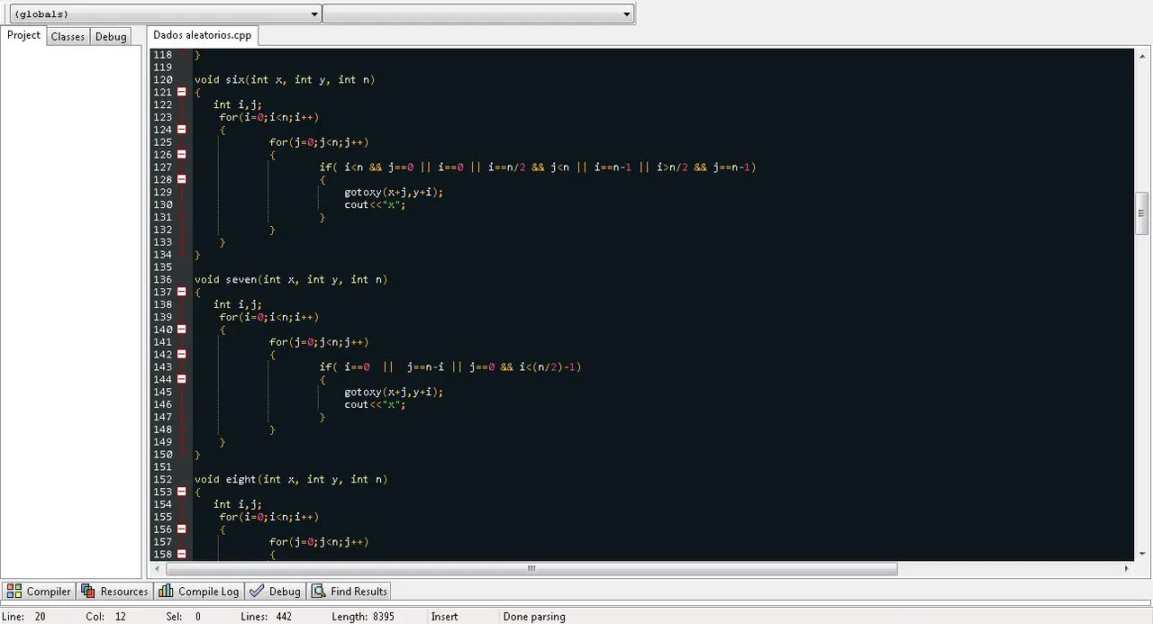The image size is (1153, 624).
Task: Open the (globals) scope dropdown
Action: click(x=164, y=14)
